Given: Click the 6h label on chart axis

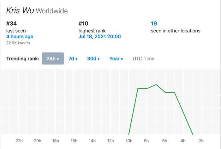Looking at the screenshot, I should point(164,141).
